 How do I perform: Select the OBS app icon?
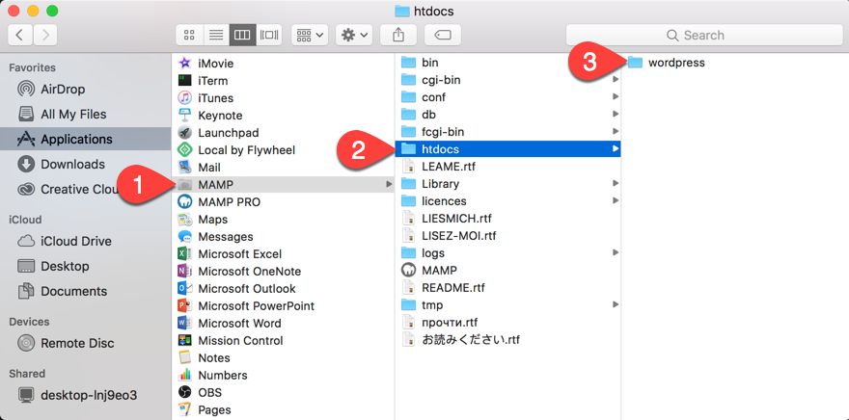tap(185, 392)
